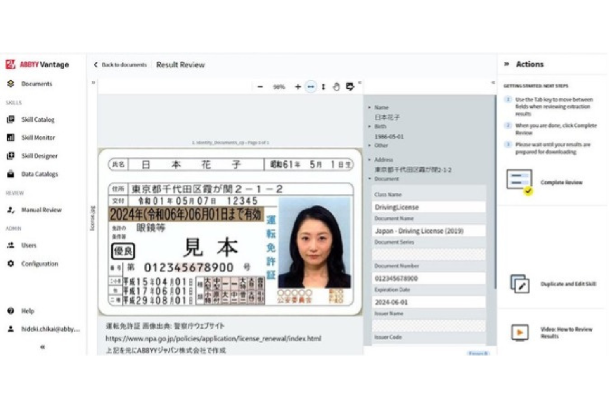Click the Duplicate and Edit Skill icon

pyautogui.click(x=520, y=284)
